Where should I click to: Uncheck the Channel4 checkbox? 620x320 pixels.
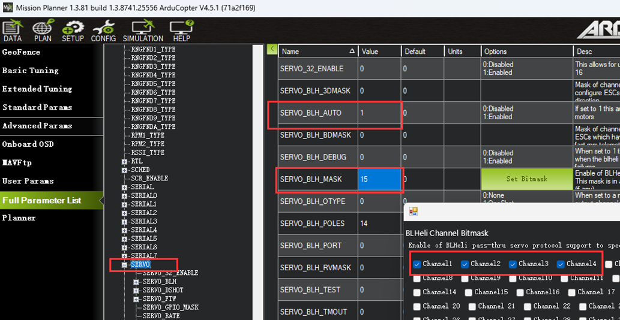pos(561,264)
